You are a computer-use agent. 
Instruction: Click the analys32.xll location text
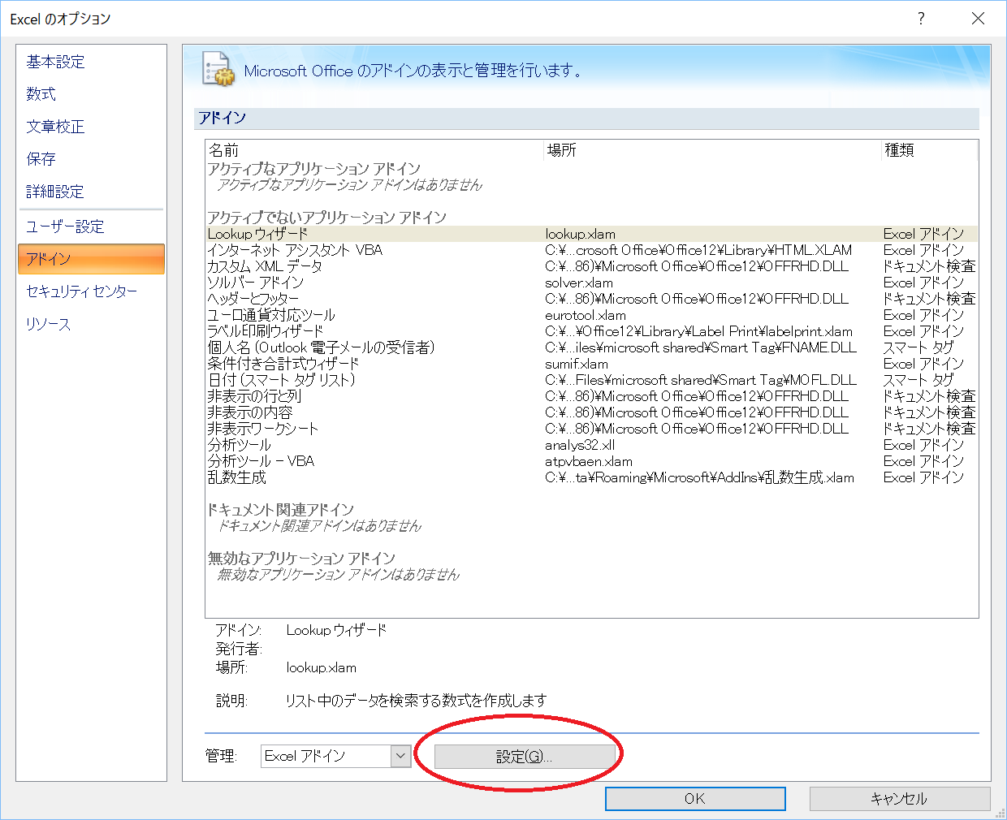(x=580, y=445)
